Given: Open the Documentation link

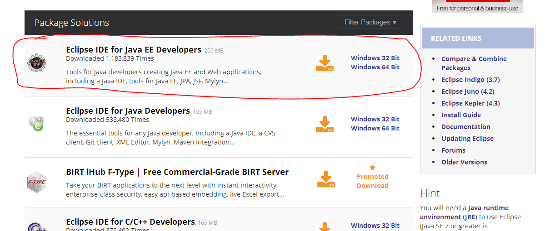Looking at the screenshot, I should [466, 127].
